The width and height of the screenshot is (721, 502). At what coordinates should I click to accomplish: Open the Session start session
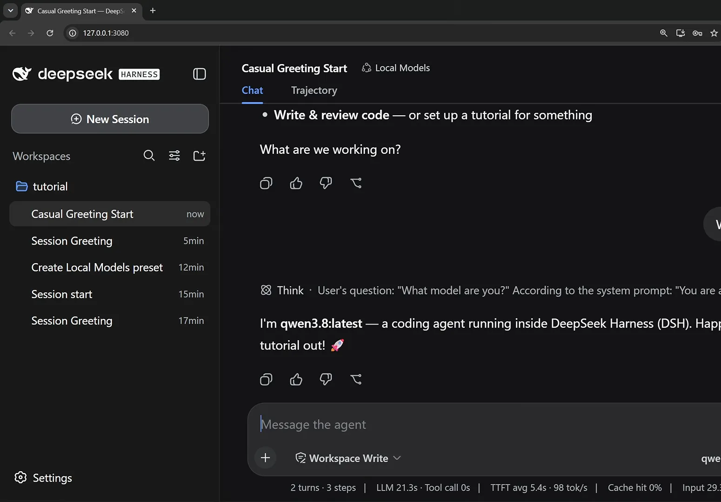click(110, 294)
